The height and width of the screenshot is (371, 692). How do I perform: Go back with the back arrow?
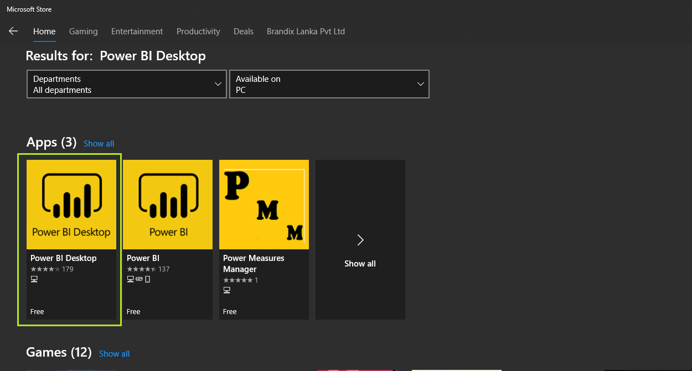(x=13, y=31)
